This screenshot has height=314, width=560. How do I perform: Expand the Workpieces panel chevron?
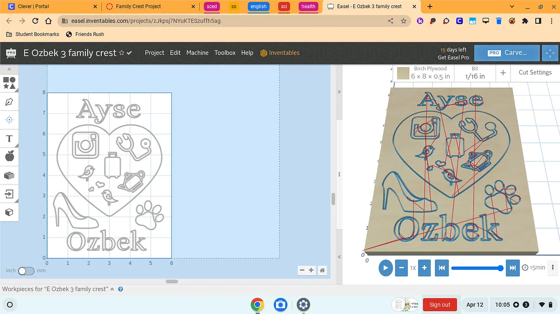click(112, 289)
